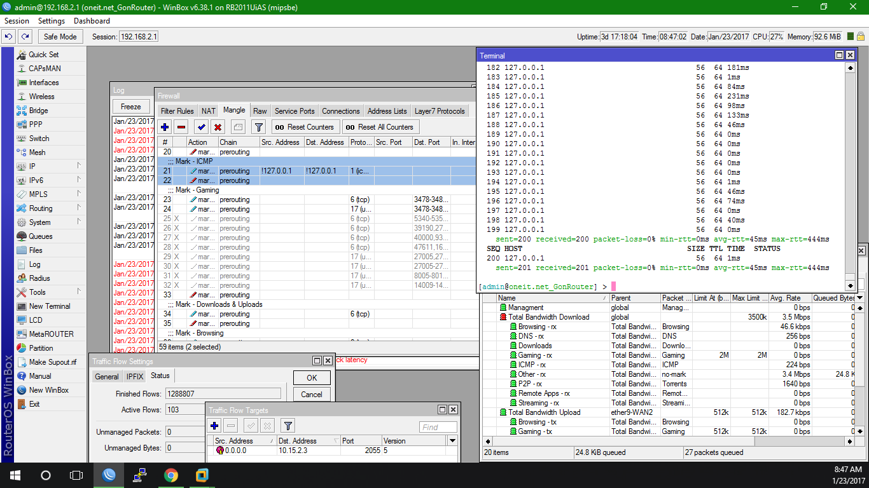869x488 pixels.
Task: Open the Firewall comment editor button
Action: [x=238, y=127]
